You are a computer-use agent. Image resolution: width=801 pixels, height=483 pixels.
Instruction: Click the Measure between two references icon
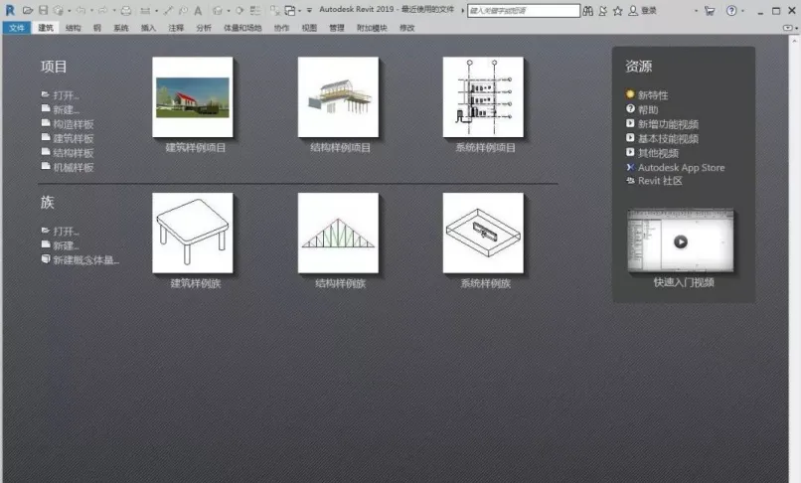(x=145, y=10)
